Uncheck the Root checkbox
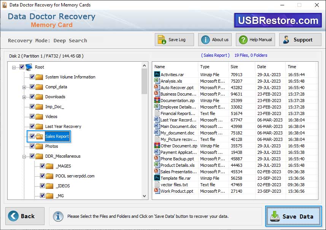This screenshot has height=230, width=326. tap(22, 67)
